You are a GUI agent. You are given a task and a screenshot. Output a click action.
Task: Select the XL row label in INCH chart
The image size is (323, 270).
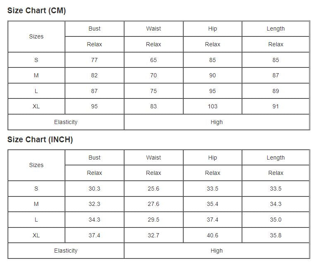click(36, 235)
